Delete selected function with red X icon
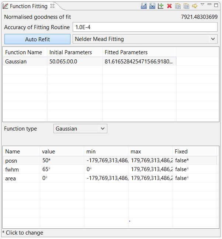The width and height of the screenshot is (222, 239). click(x=169, y=6)
